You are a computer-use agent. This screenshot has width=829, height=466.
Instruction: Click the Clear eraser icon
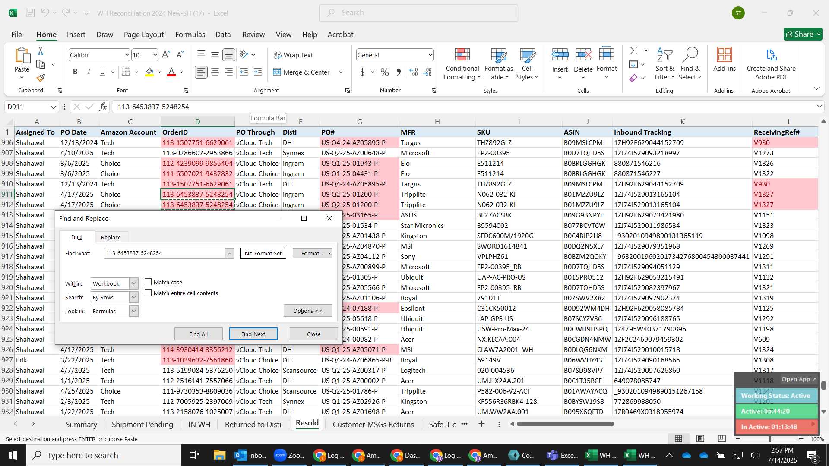pos(633,78)
